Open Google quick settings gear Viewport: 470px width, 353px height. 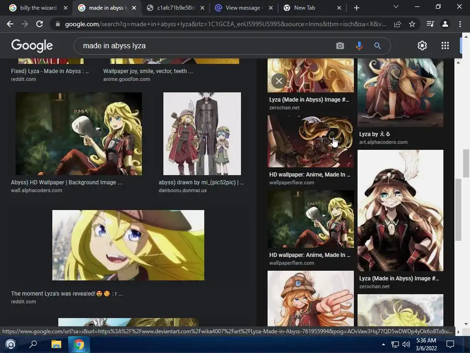click(422, 46)
